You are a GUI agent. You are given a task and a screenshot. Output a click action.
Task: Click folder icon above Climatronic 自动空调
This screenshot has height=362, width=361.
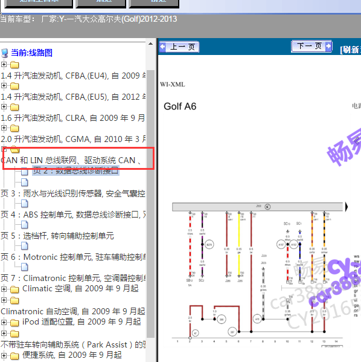pyautogui.click(x=14, y=300)
